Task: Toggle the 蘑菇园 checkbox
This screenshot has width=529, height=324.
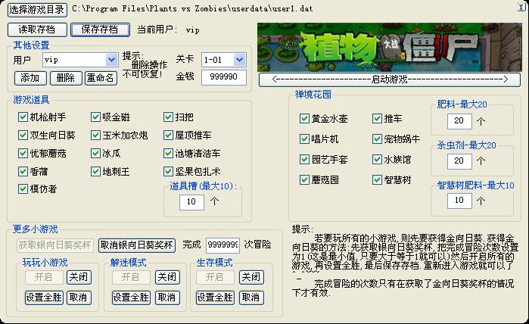Action: 304,180
